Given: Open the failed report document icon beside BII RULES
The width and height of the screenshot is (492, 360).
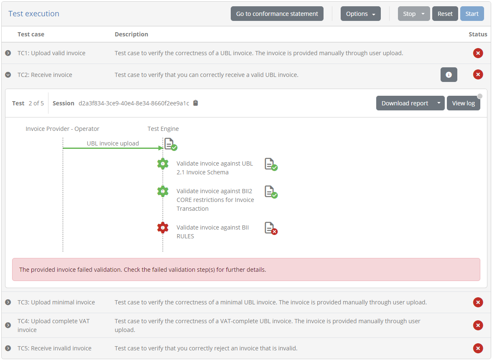Looking at the screenshot, I should (x=270, y=228).
